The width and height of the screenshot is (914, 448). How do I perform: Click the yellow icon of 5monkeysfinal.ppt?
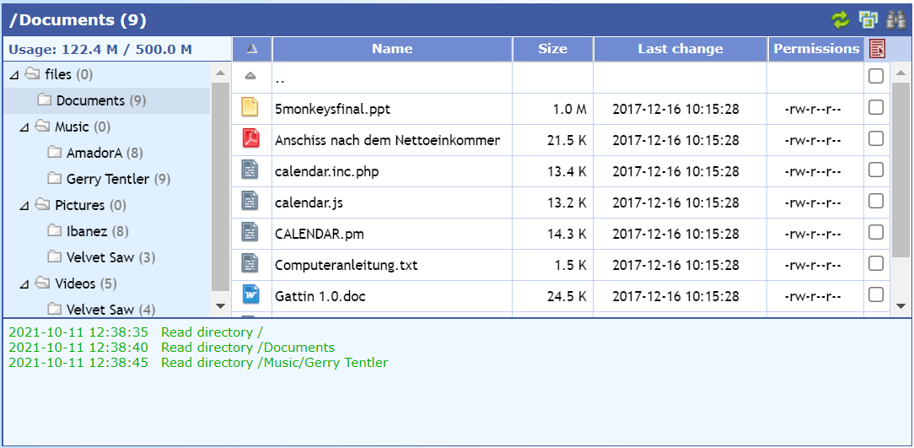point(250,107)
